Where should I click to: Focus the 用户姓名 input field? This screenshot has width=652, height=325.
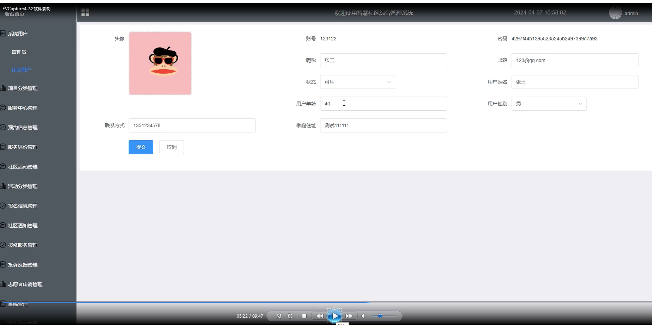pos(575,82)
